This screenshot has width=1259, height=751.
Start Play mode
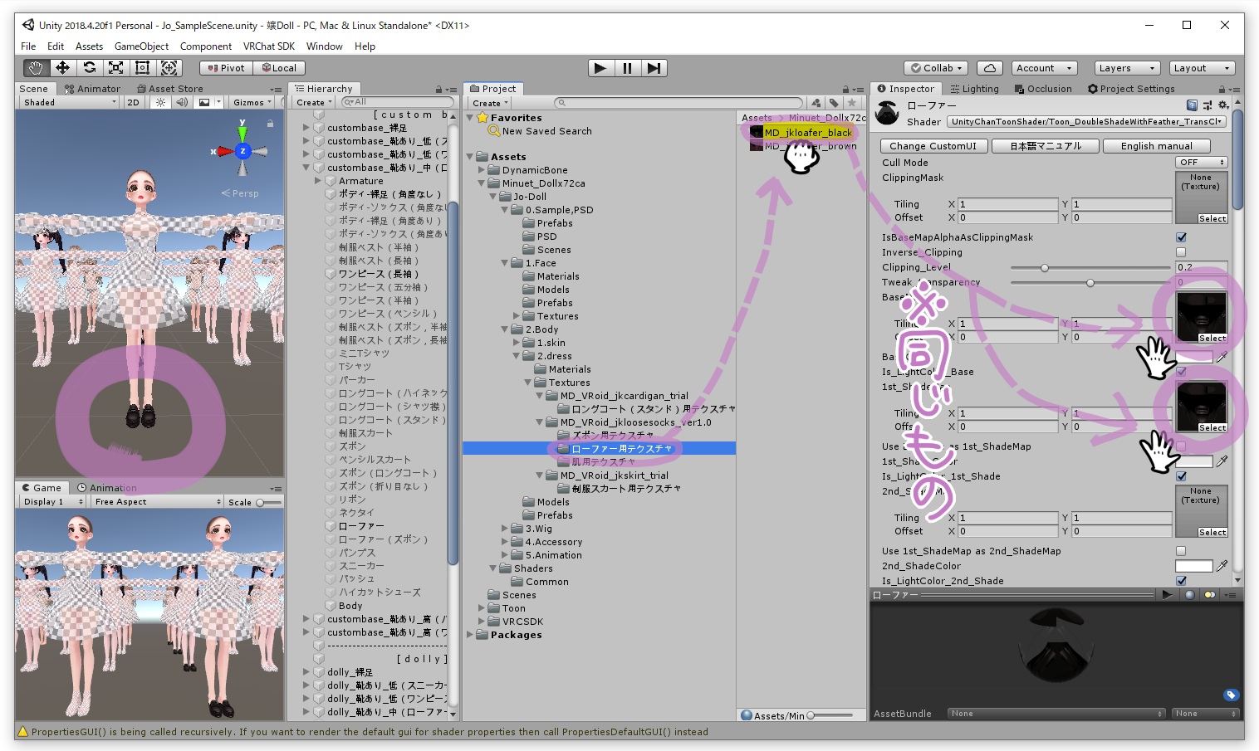tap(600, 68)
